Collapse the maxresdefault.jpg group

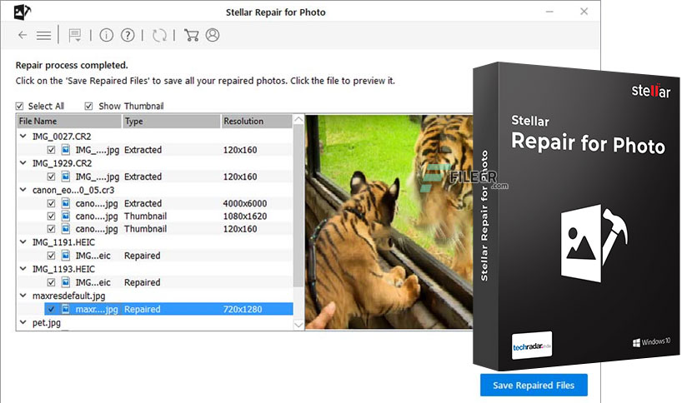pyautogui.click(x=23, y=295)
